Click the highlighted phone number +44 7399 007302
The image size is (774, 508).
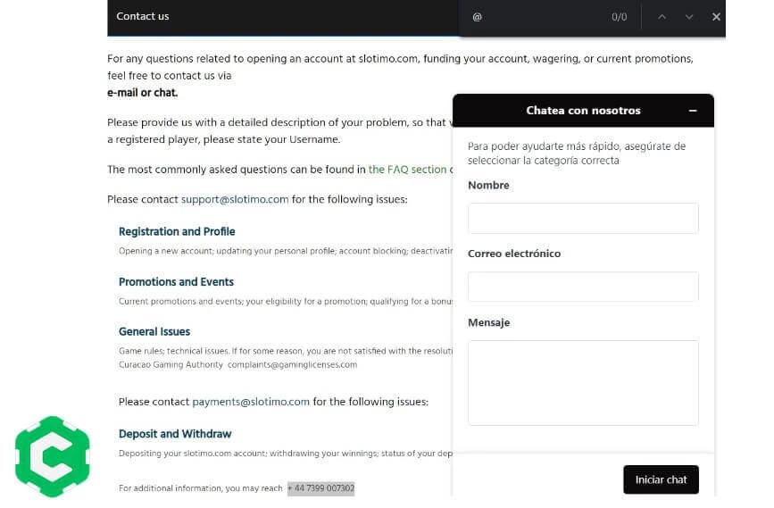(x=320, y=488)
